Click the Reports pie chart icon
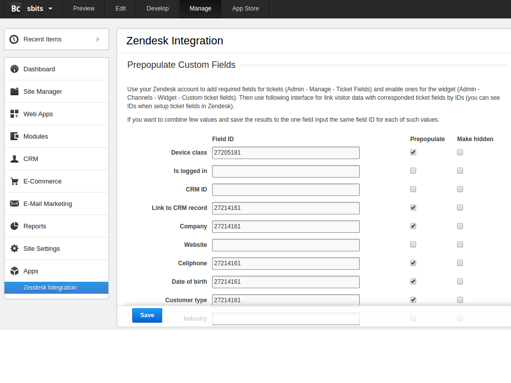511x383 pixels. click(14, 226)
